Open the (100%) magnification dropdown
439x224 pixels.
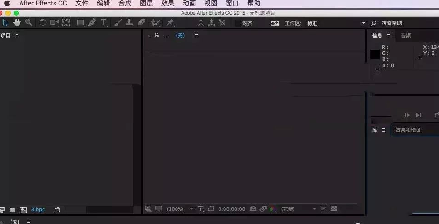point(180,209)
